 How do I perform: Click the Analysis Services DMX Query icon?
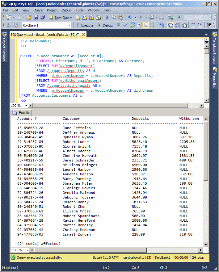click(x=91, y=17)
